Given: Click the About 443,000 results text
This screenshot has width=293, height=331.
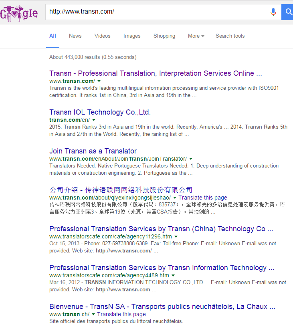Looking at the screenshot, I should click(x=93, y=57).
